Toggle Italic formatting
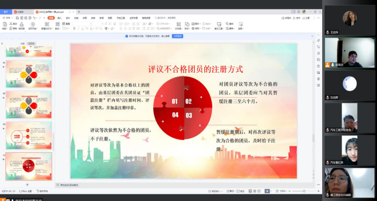377x201 pixels. point(79,28)
